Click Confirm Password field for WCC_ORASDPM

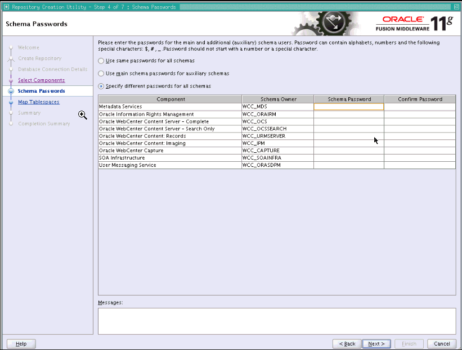click(420, 165)
